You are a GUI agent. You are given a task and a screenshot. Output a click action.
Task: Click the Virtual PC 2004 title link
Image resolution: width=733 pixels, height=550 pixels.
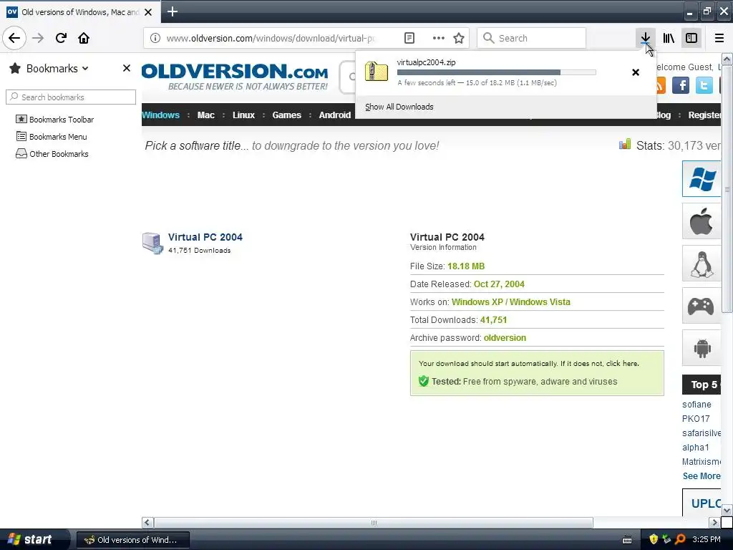click(205, 237)
